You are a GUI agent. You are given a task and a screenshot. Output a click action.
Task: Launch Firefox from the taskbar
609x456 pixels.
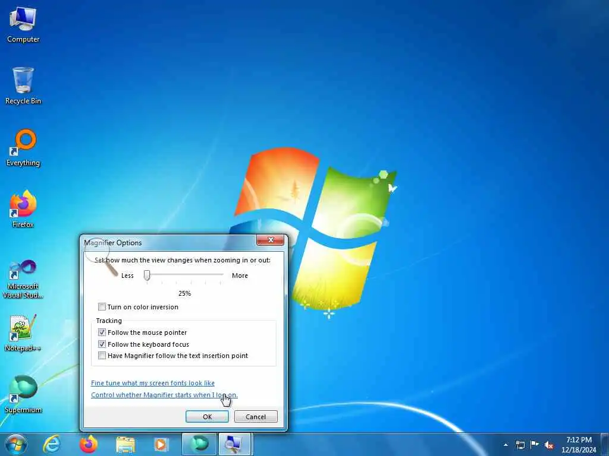pyautogui.click(x=88, y=444)
